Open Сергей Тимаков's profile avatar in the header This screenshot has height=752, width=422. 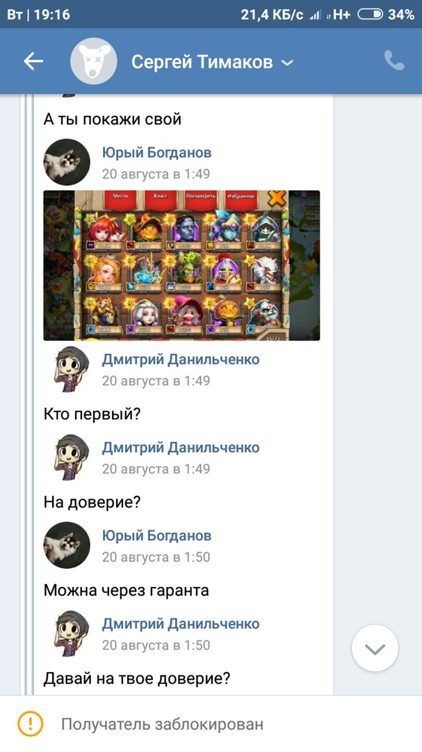94,61
